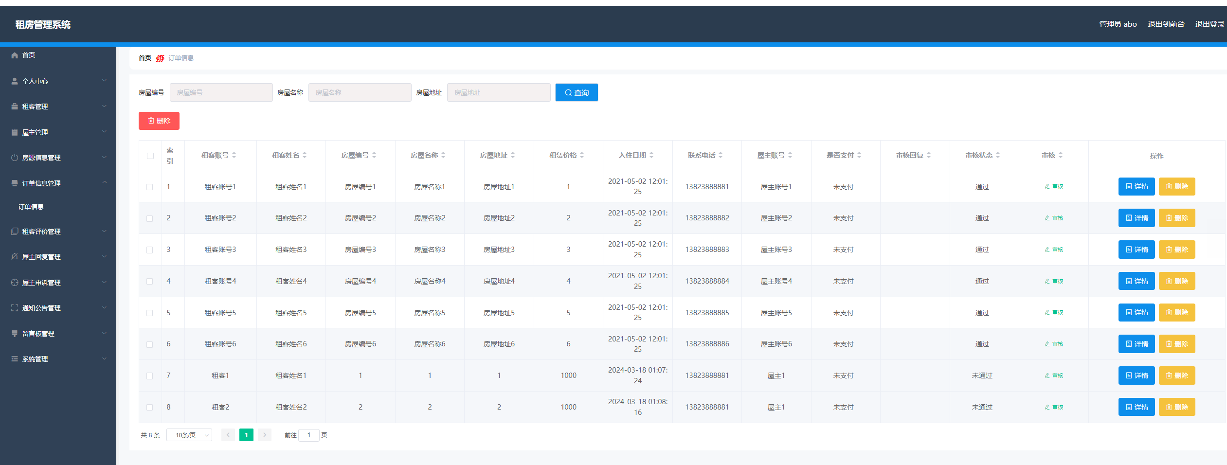The height and width of the screenshot is (465, 1227).
Task: Focus the 房屋名称 search input
Action: pyautogui.click(x=360, y=92)
